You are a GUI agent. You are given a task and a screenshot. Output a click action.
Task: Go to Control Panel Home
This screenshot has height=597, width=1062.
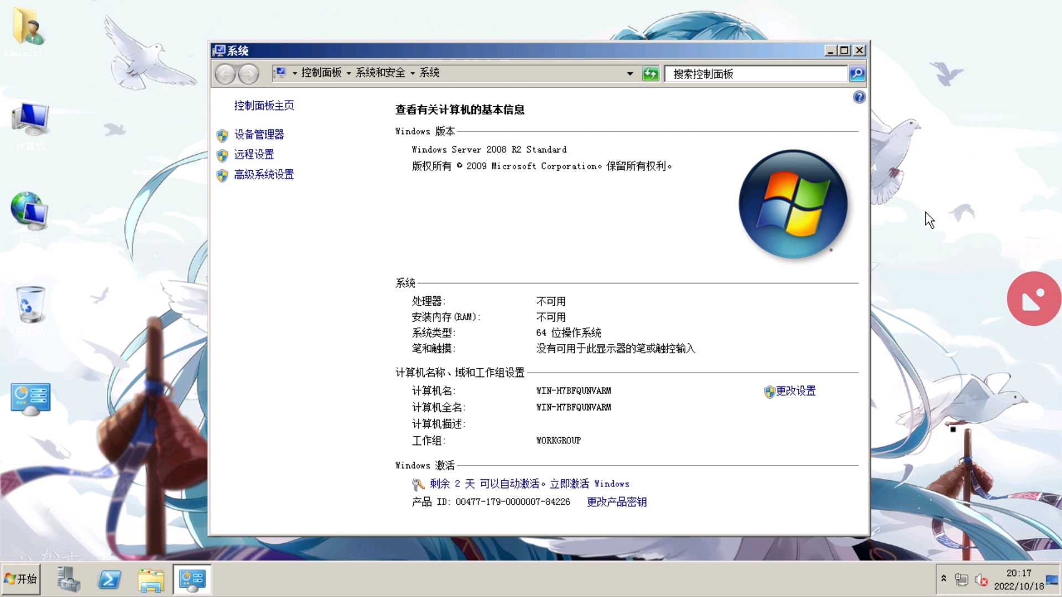pos(264,105)
